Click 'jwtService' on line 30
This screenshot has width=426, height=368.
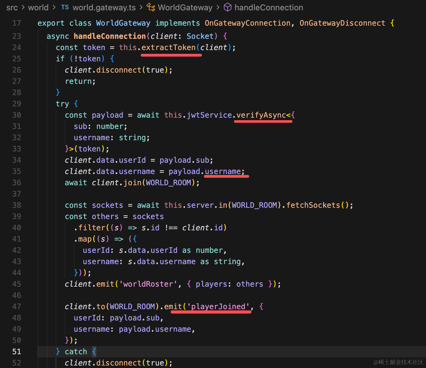(209, 115)
